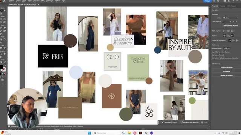Click the Préférences button

click(x=227, y=71)
